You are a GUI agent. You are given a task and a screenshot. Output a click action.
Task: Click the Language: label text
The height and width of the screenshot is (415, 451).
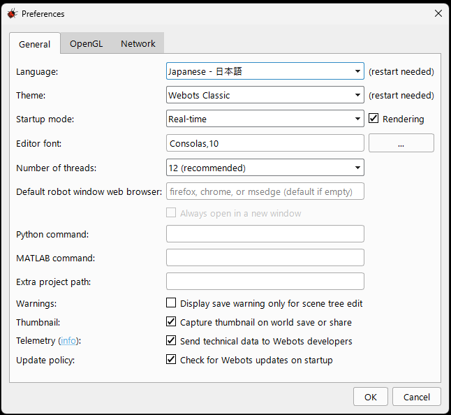tap(37, 72)
